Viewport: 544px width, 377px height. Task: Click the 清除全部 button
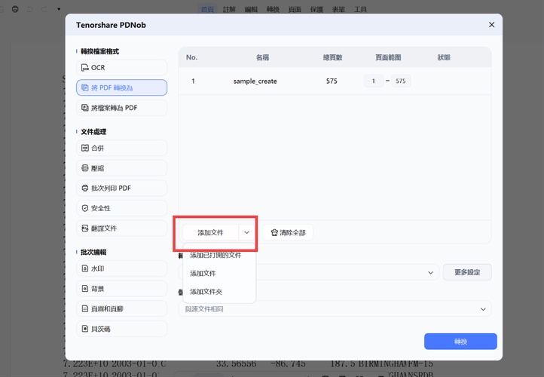(288, 232)
